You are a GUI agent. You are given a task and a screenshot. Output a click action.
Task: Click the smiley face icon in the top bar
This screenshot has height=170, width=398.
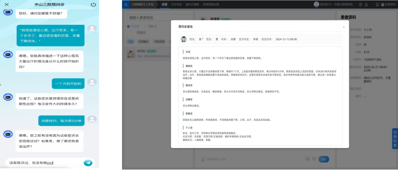click(377, 5)
